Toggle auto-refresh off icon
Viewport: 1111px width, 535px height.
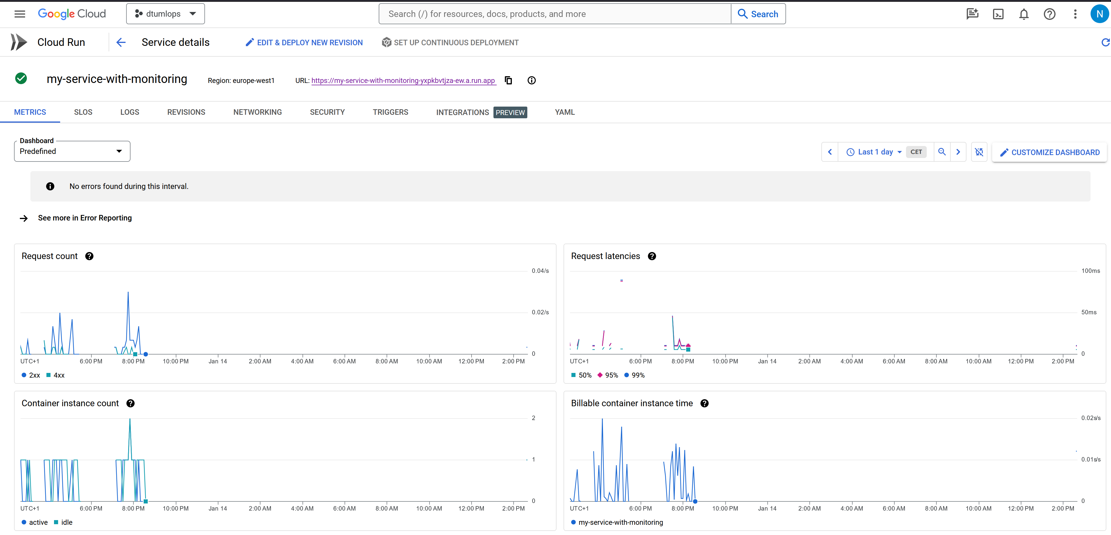coord(979,152)
